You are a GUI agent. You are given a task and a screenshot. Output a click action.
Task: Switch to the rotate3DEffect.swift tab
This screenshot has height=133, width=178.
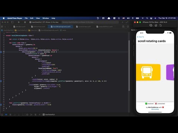[105, 27]
